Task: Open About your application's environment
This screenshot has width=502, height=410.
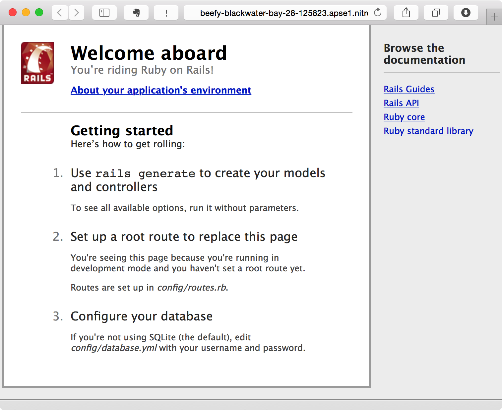Action: click(x=161, y=90)
